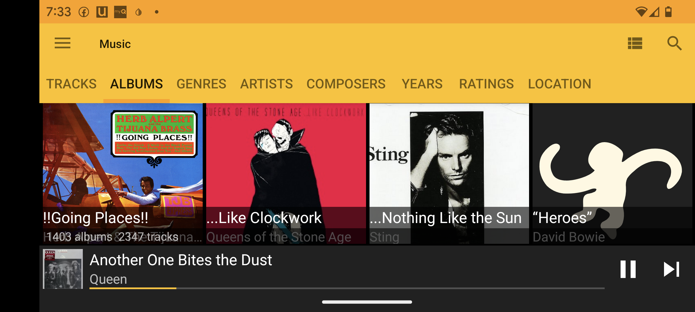Click the song playback progress bar
The width and height of the screenshot is (695, 312).
coord(347,288)
